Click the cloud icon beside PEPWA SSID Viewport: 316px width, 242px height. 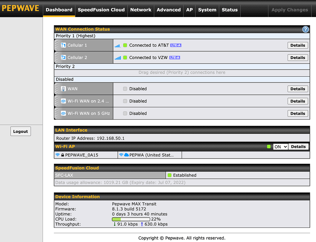click(x=126, y=155)
